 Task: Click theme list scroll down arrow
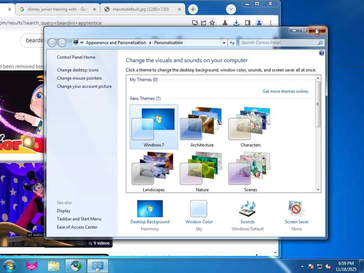(318, 190)
